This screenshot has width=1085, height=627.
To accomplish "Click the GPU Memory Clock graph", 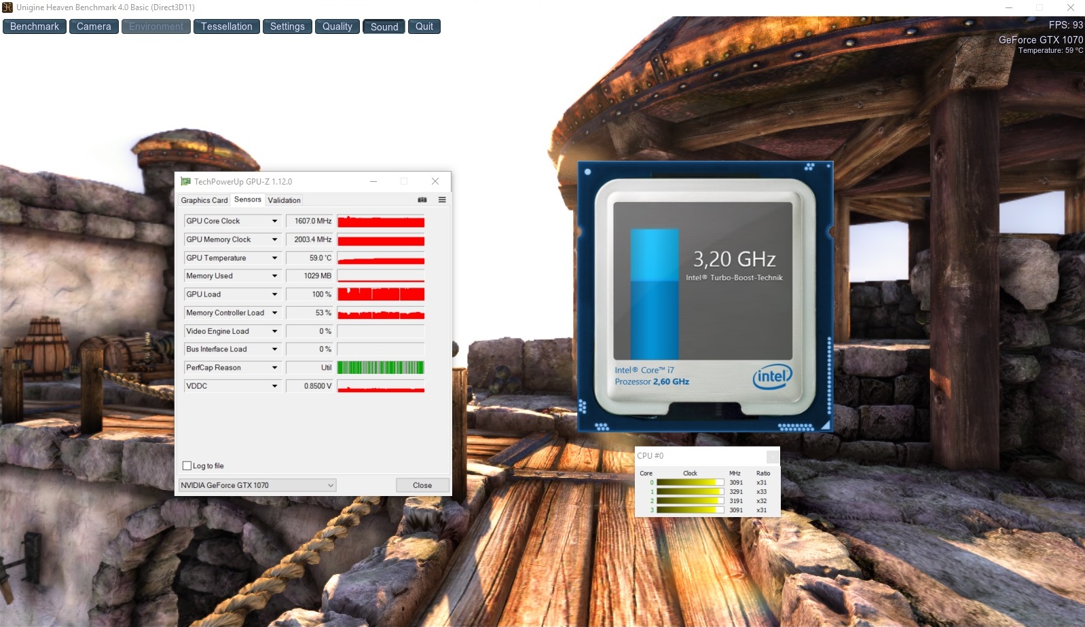I will [381, 240].
